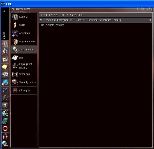
Task: Pin the Character Sheet window
Action: (139, 9)
